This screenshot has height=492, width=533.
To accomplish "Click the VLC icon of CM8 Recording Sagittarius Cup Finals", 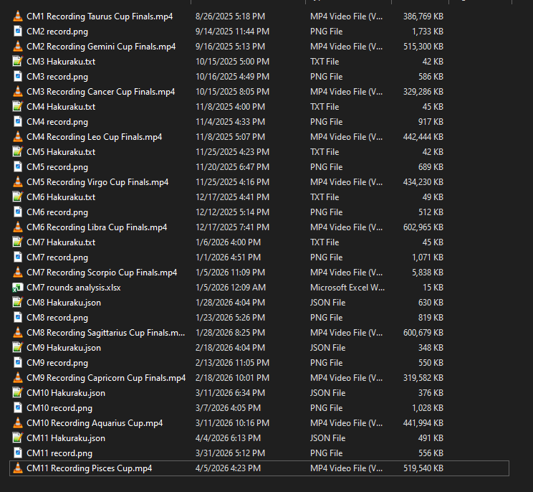I will click(18, 333).
